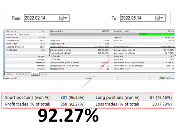Viewport: 178px width, 133px height.
Task: Click the Gross loss value -261.76
Action: pos(171,41)
